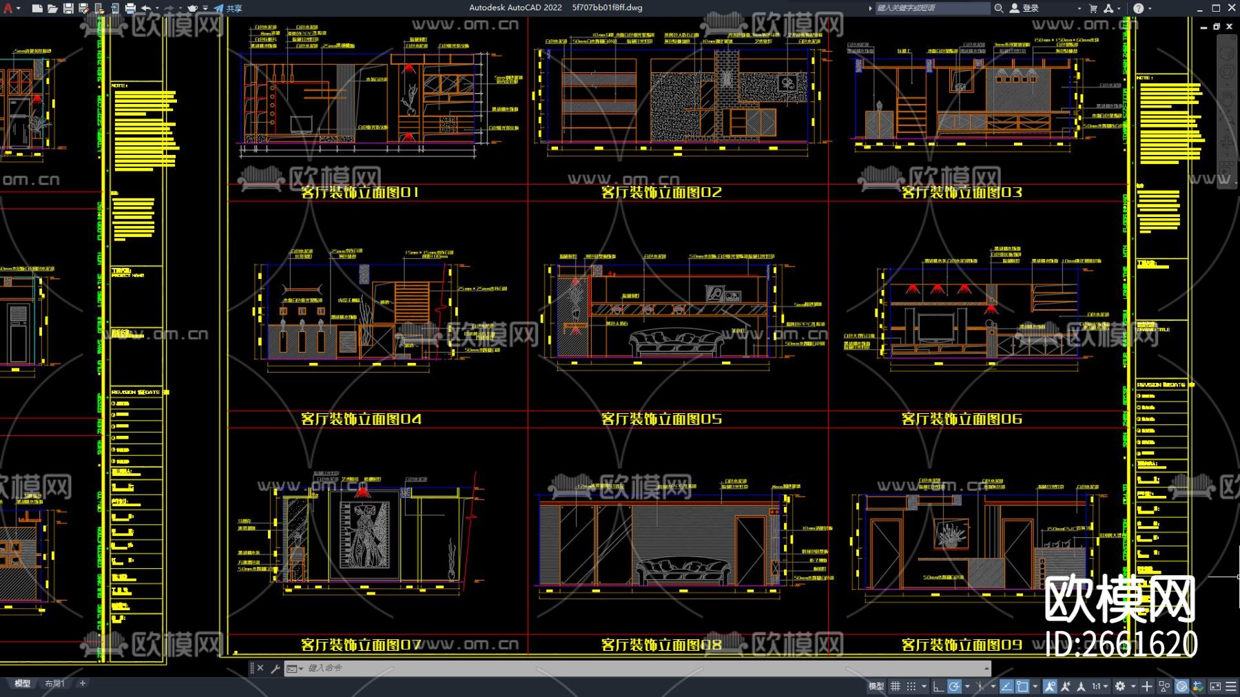Image resolution: width=1240 pixels, height=697 pixels.
Task: Click the New drawing icon
Action: [x=37, y=8]
